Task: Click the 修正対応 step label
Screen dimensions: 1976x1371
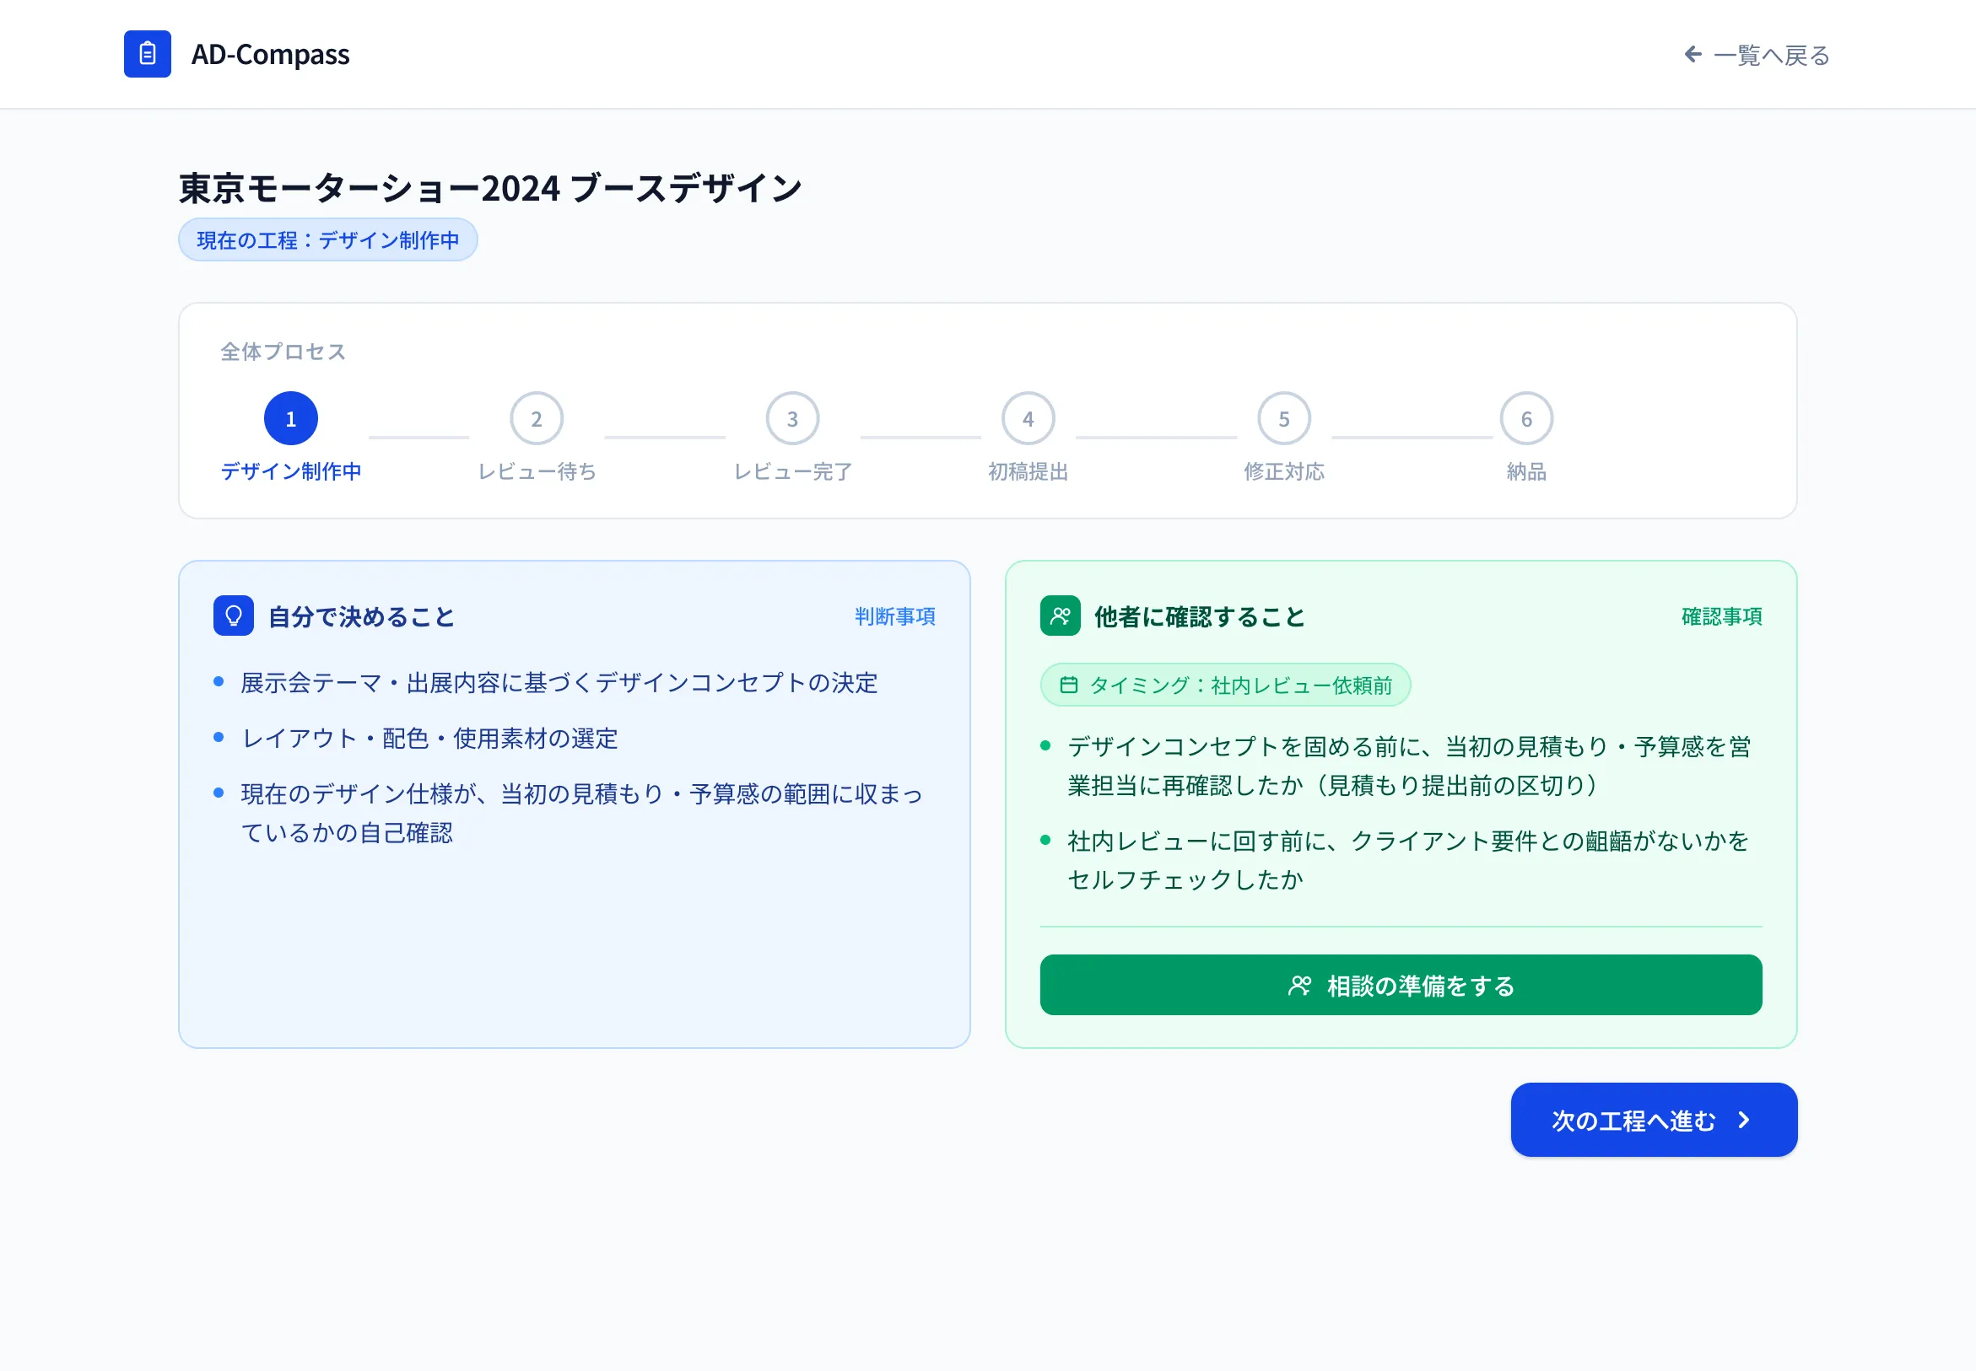Action: coord(1284,471)
